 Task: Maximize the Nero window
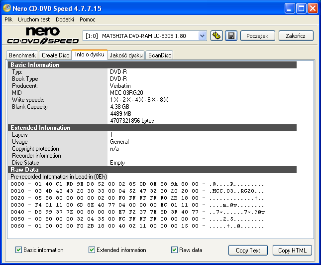302,8
